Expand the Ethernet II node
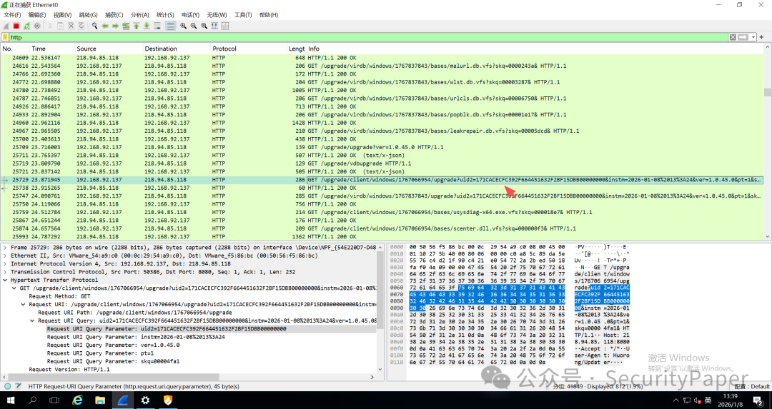Screen dimensions: 772x409 click(6, 256)
